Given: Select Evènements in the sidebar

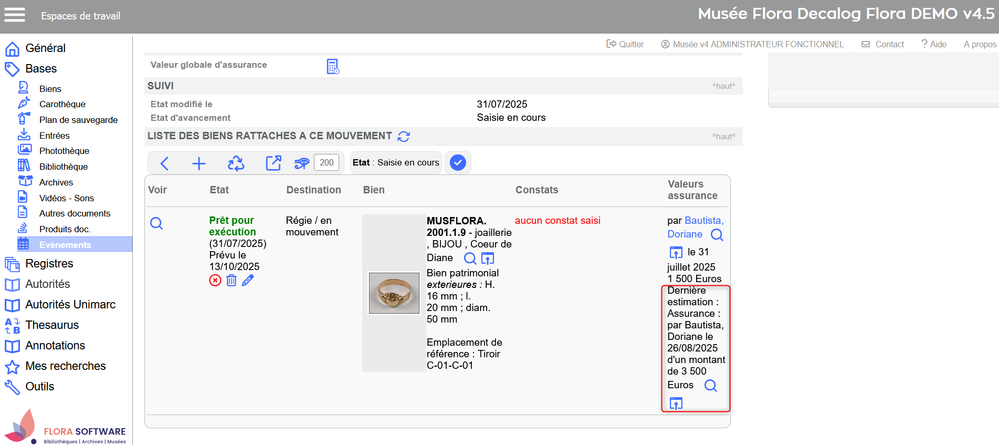Looking at the screenshot, I should tap(65, 245).
